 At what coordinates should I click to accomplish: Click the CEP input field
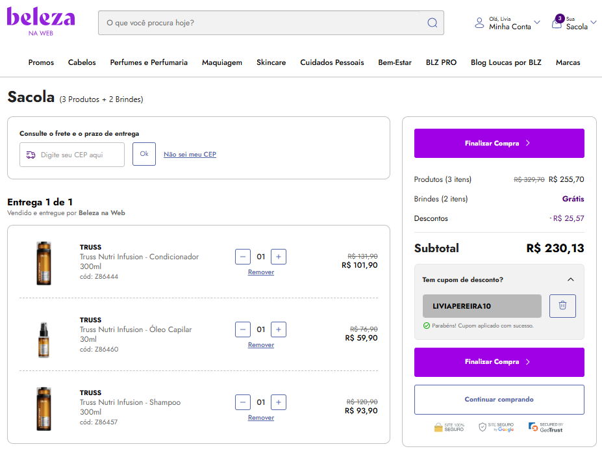(72, 155)
